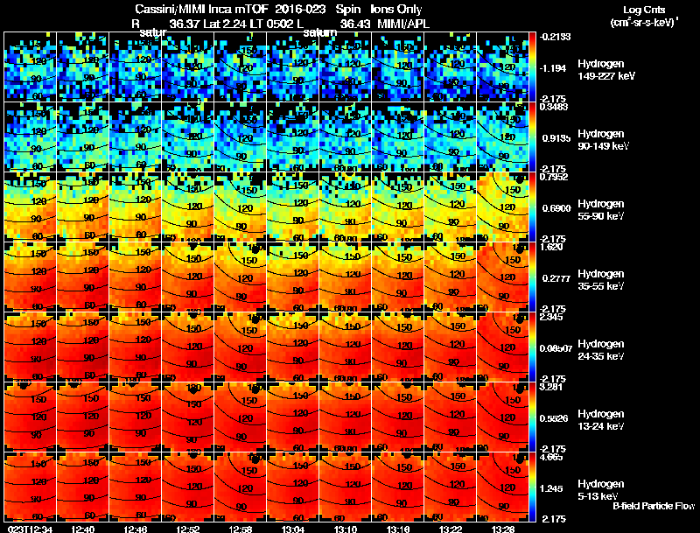Click the 4.665 colorbar value
The image size is (700, 533).
click(551, 458)
